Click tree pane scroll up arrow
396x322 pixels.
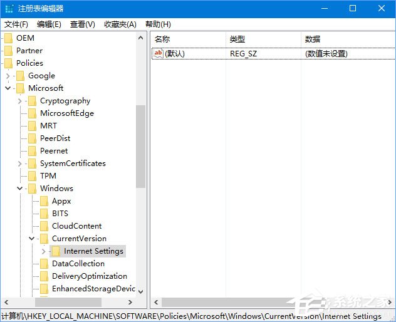[141, 38]
